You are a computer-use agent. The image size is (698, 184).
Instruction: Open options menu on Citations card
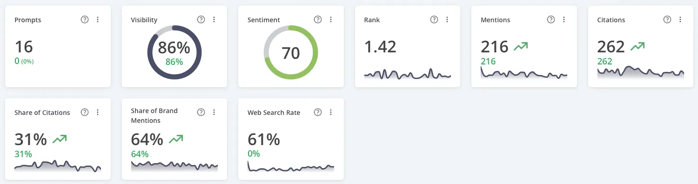(x=680, y=19)
